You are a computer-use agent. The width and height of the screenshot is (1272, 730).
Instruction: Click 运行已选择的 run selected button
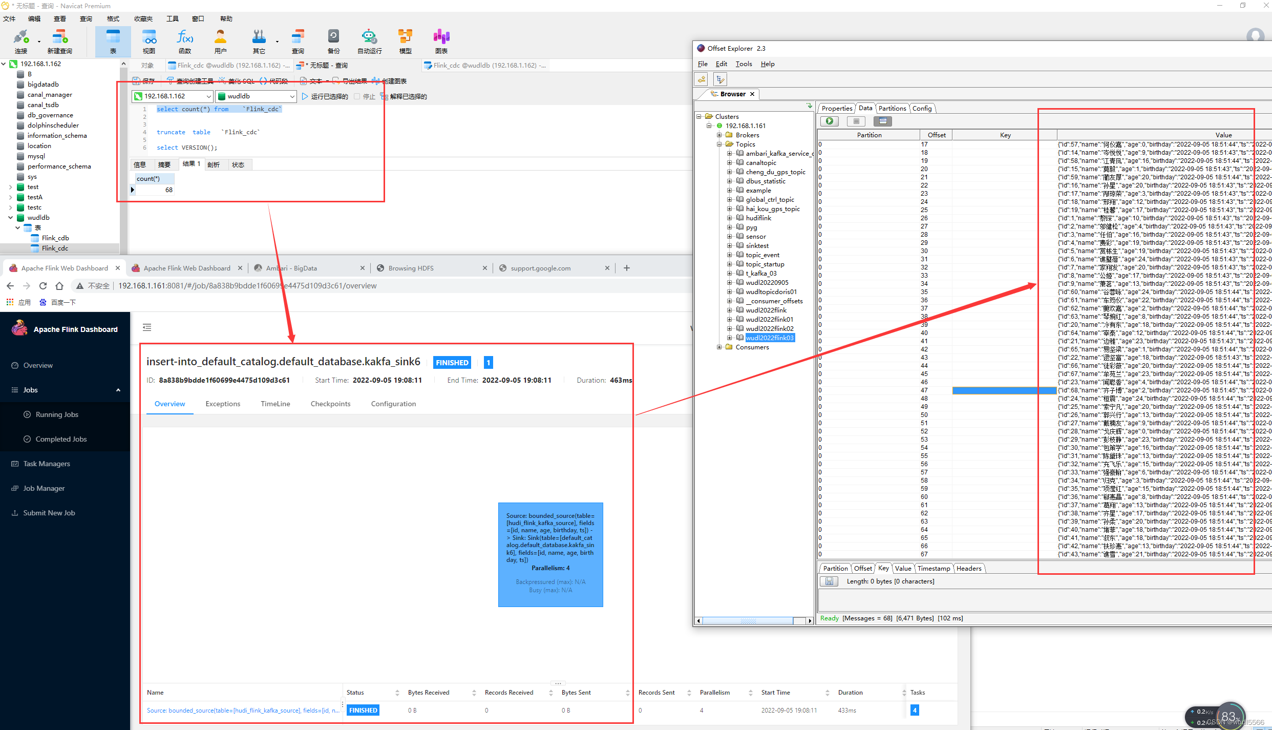click(325, 96)
